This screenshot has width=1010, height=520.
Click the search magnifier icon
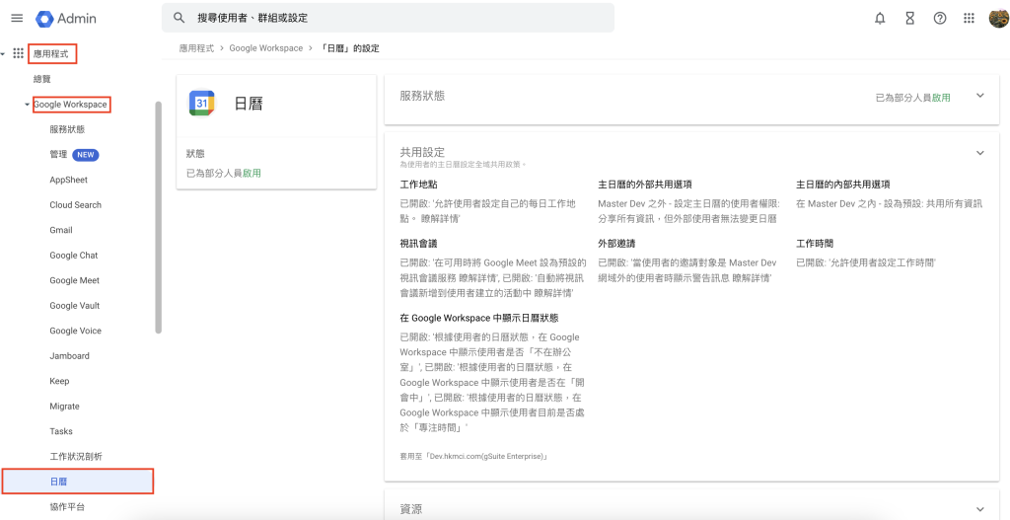pyautogui.click(x=180, y=18)
